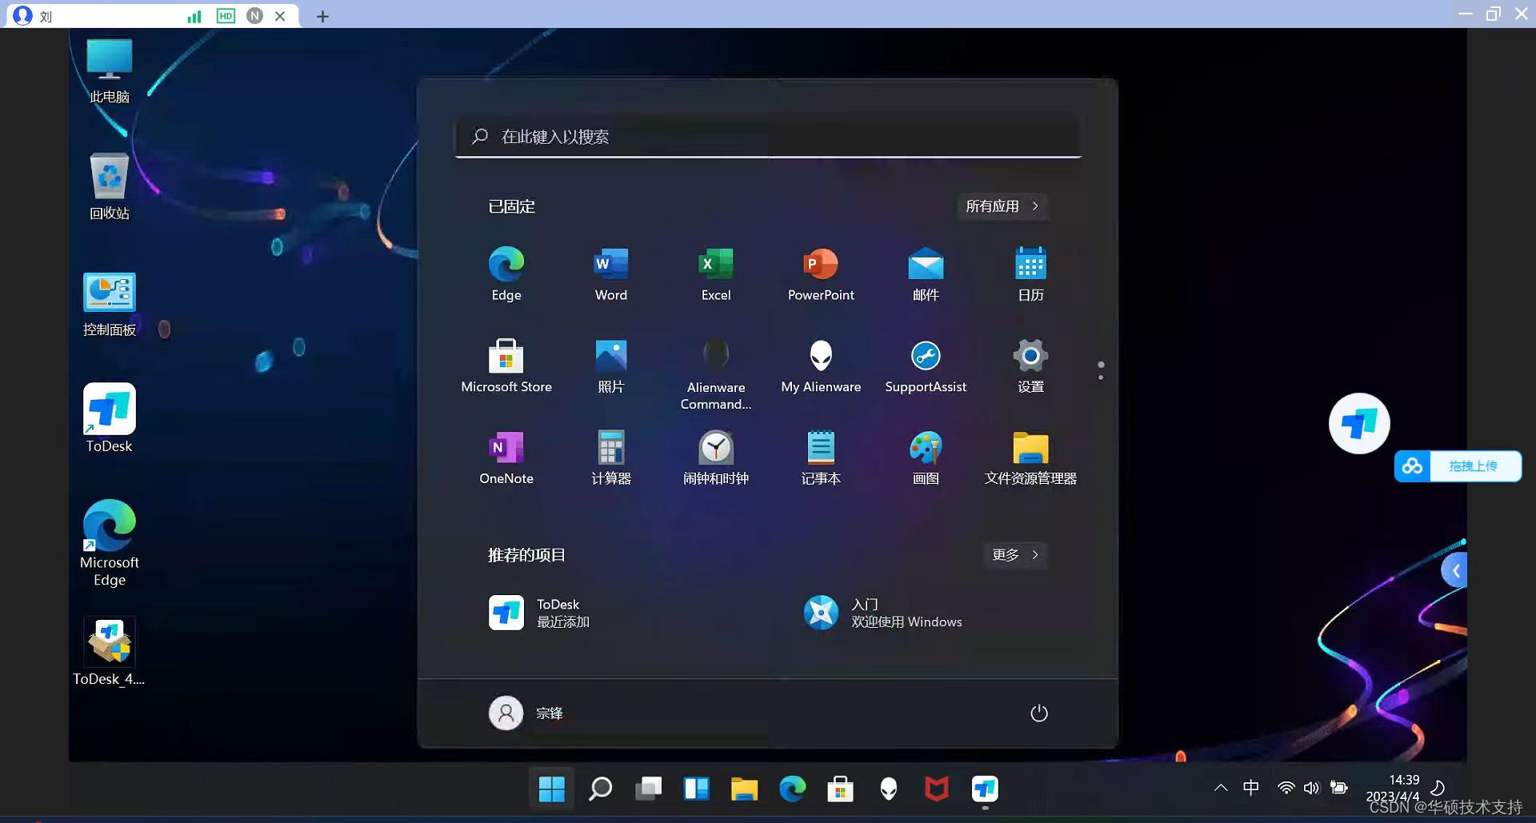
Task: Open taskbar search magnifier
Action: [600, 789]
